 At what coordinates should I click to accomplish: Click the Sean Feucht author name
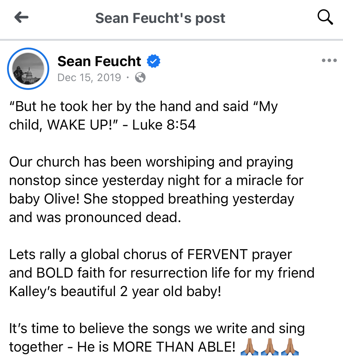click(99, 61)
